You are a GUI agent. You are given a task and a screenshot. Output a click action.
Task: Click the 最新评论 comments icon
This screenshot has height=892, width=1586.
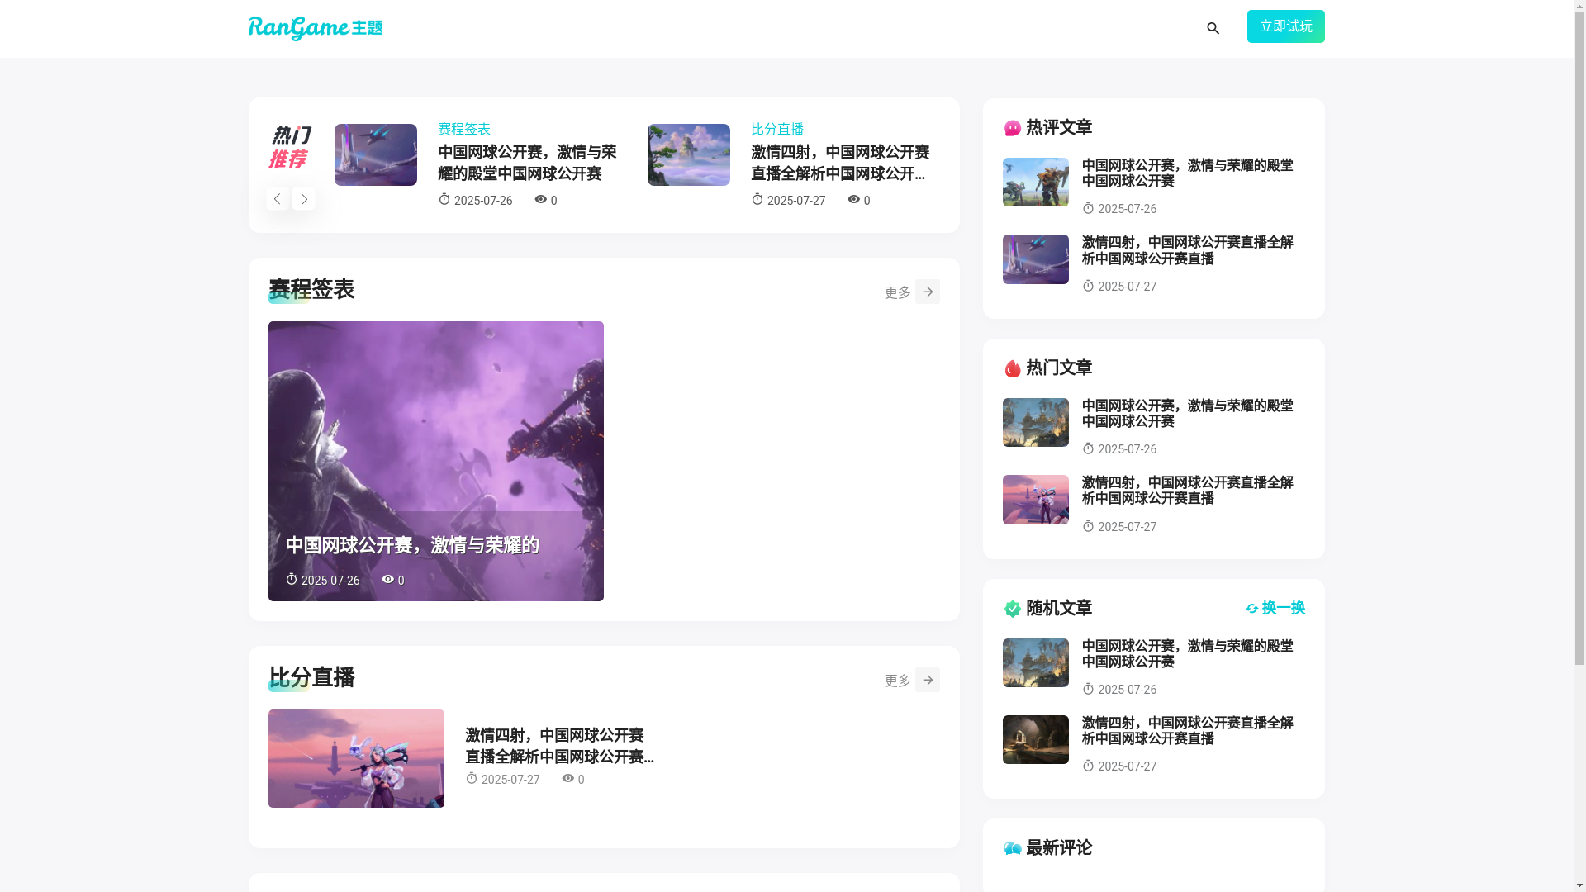point(1012,848)
